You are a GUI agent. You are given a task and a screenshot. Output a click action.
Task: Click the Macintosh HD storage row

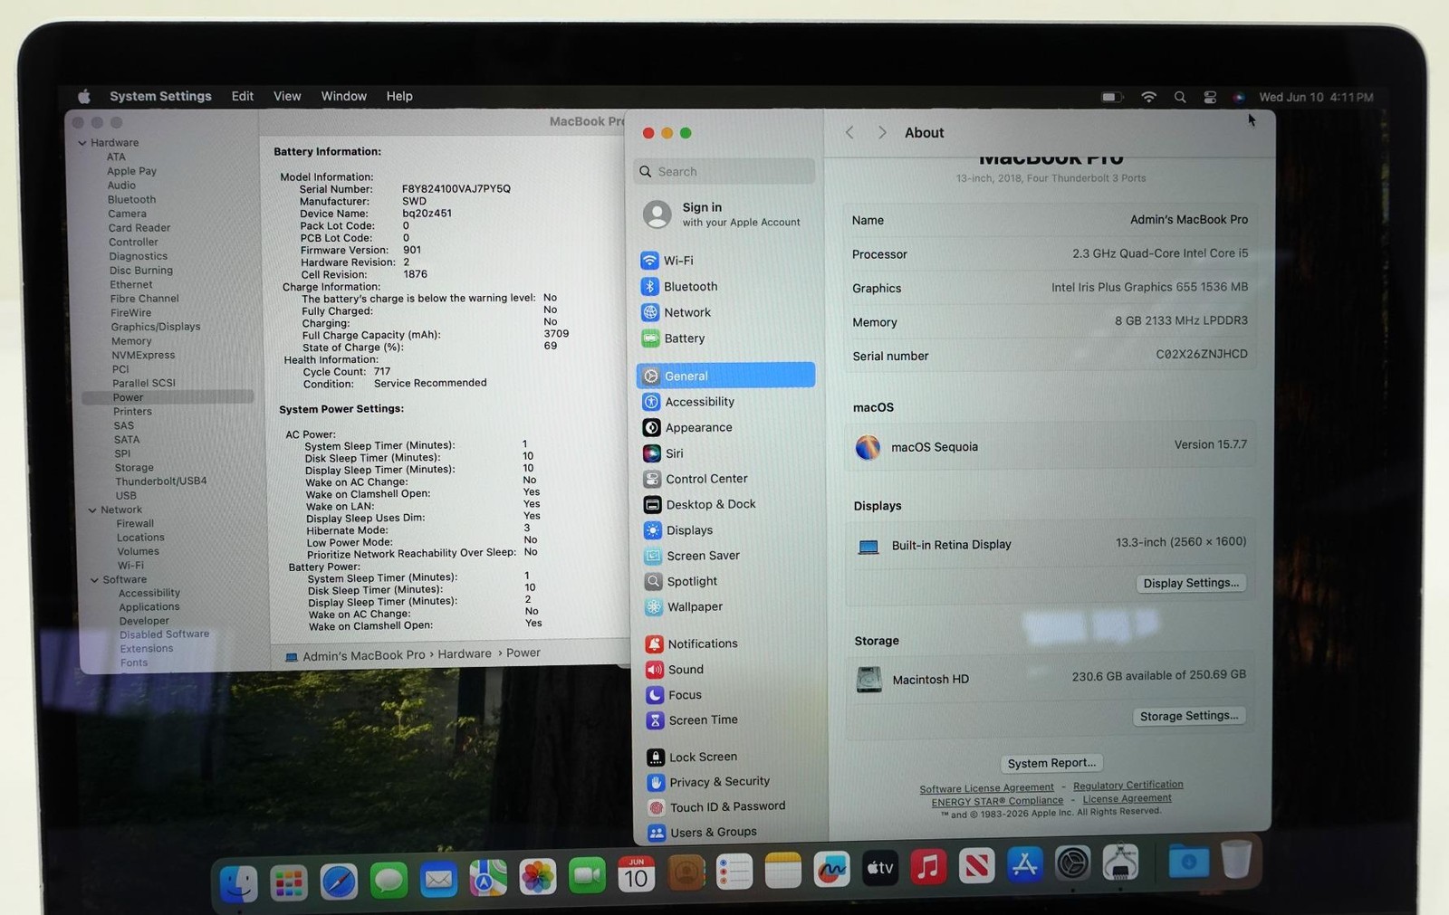[1051, 678]
